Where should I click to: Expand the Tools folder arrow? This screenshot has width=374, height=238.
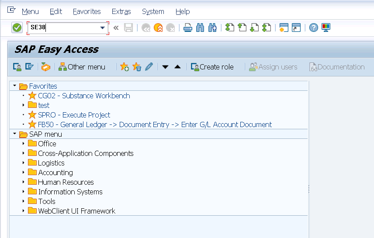click(24, 201)
